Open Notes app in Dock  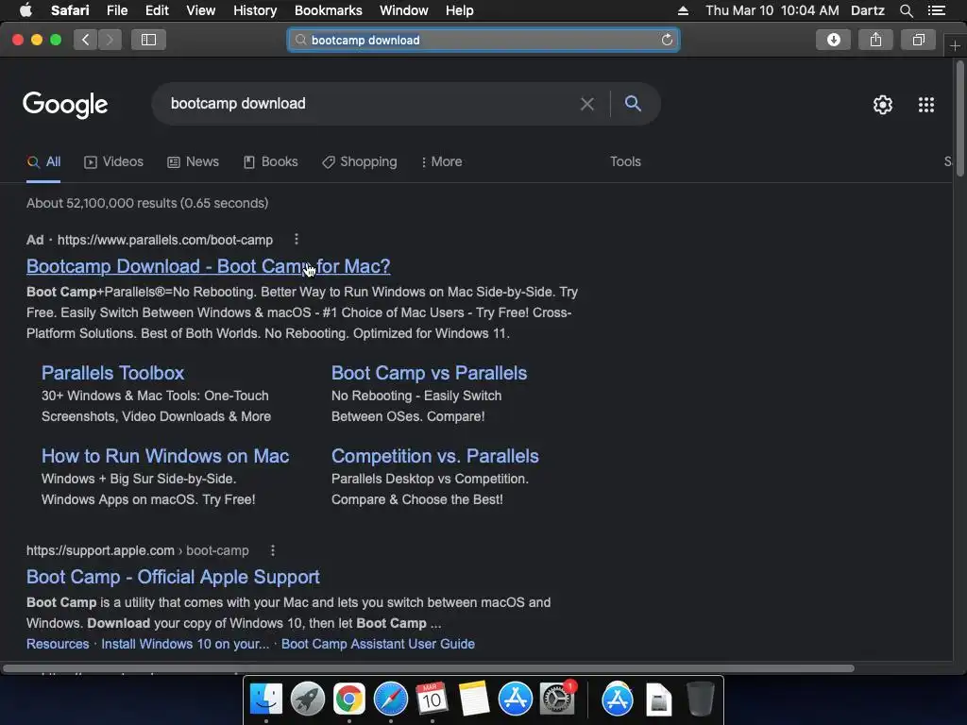[474, 700]
